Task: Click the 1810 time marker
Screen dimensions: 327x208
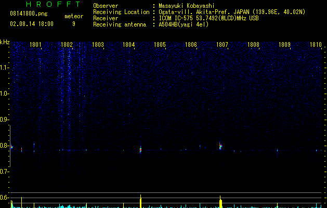Action: [316, 45]
